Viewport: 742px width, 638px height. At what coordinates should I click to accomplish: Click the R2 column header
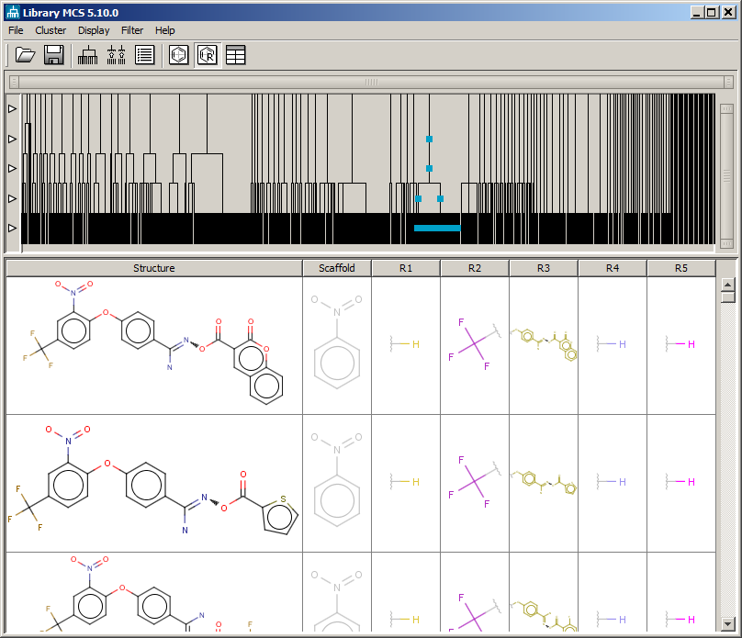[x=475, y=268]
